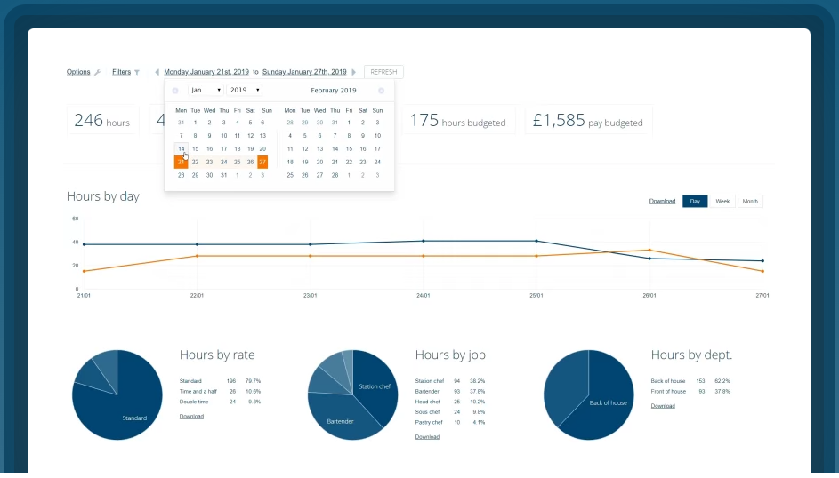Download the Hours by day chart
Screen dimensions: 839x478
pos(662,202)
